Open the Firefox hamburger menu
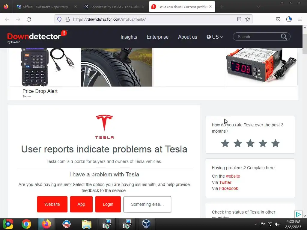The image size is (307, 230). click(x=300, y=19)
